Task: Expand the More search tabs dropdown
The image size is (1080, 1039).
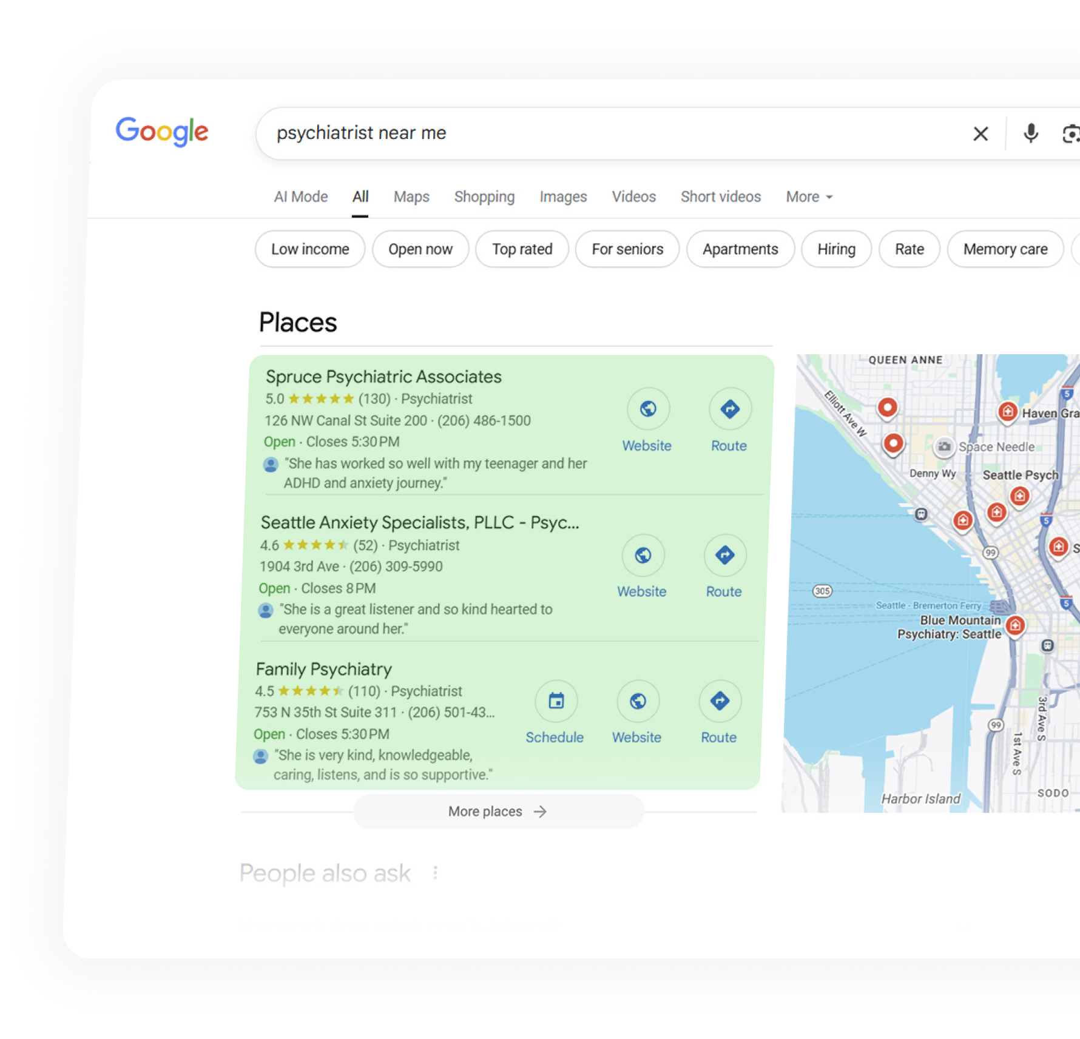Action: 809,197
